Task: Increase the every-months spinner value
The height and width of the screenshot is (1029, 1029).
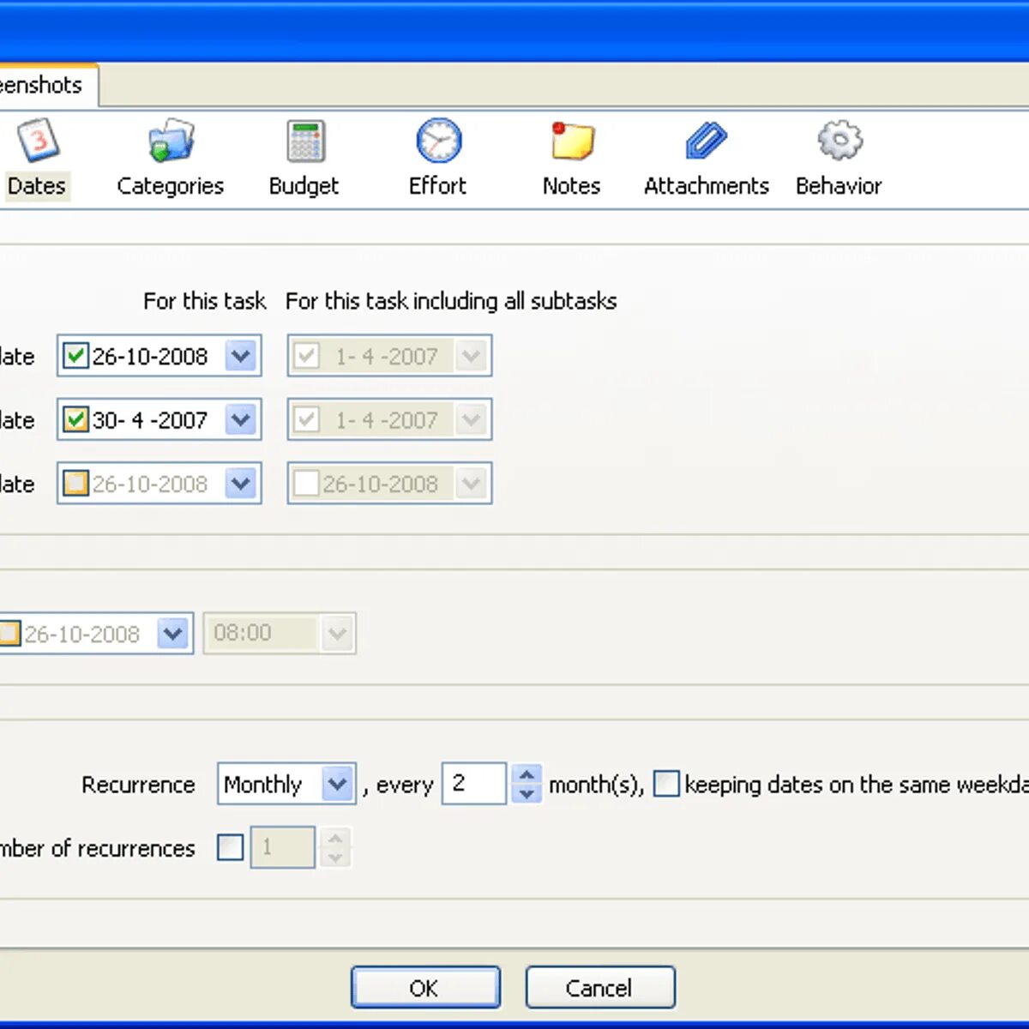Action: click(x=527, y=774)
